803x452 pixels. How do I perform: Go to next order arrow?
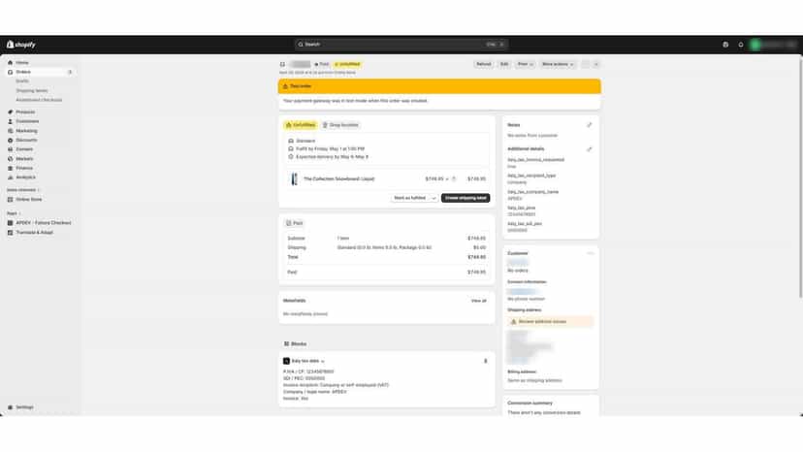tap(596, 64)
